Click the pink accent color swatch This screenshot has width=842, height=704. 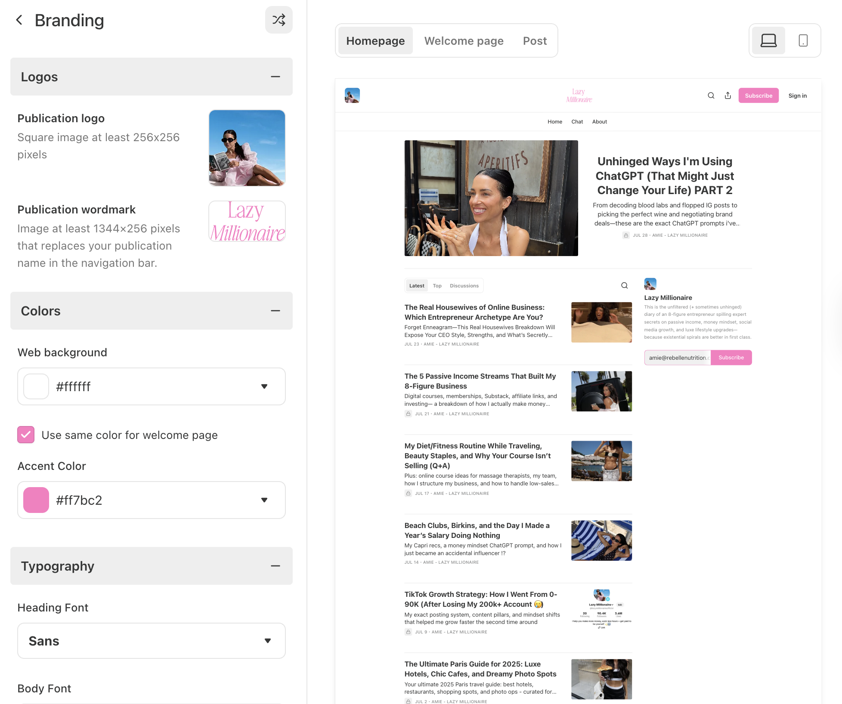[36, 500]
